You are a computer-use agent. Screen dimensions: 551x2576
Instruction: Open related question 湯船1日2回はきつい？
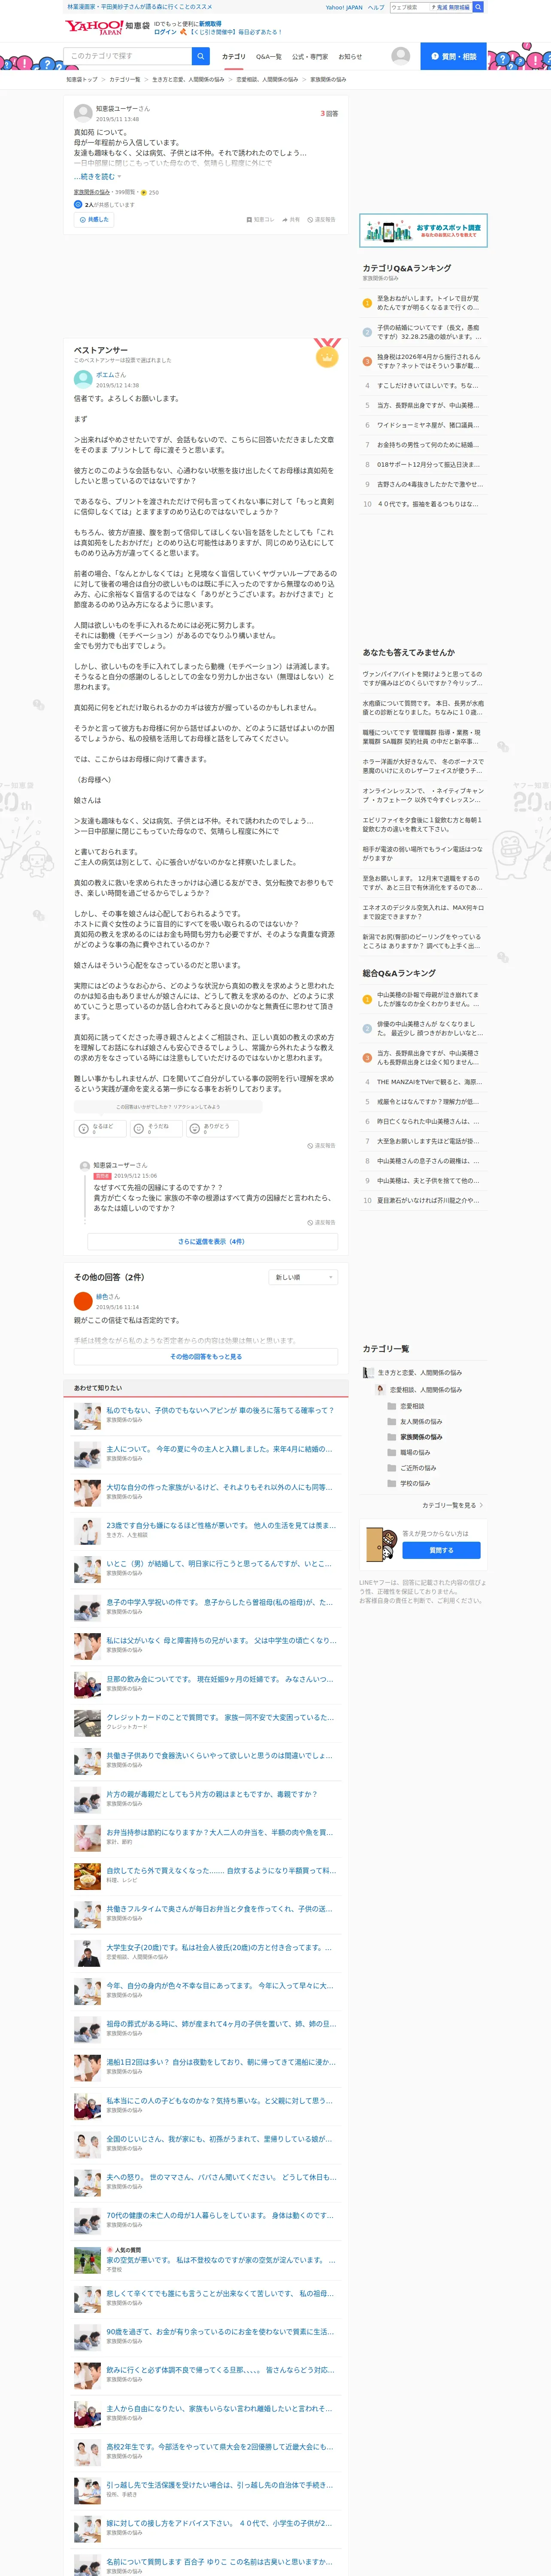221,2062
